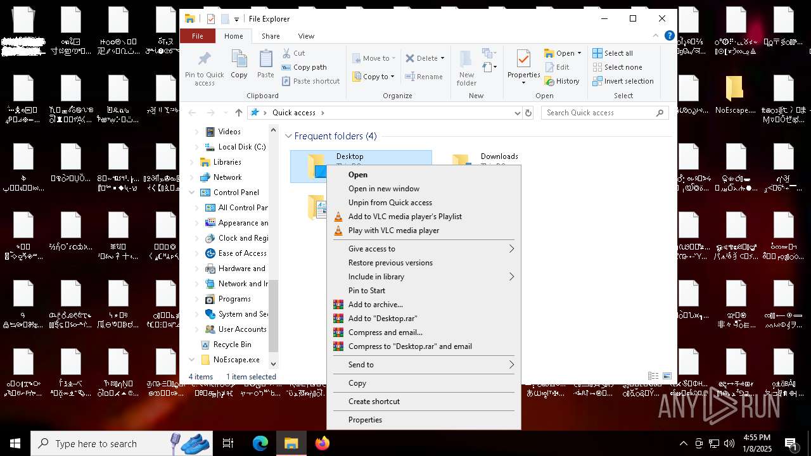Choose Add to VLC media player's Playlist

[423, 217]
